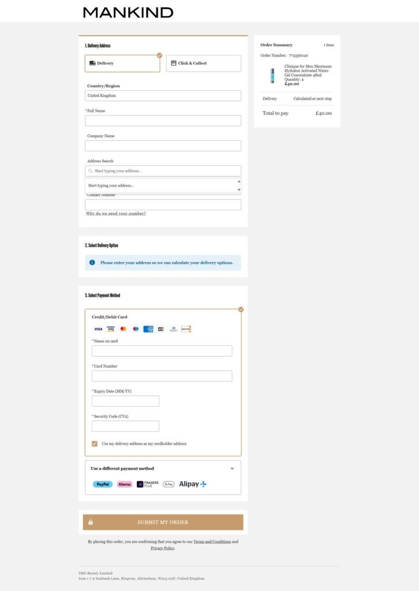Image resolution: width=419 pixels, height=591 pixels.
Task: Open the Terms and Conditions link
Action: (212, 541)
